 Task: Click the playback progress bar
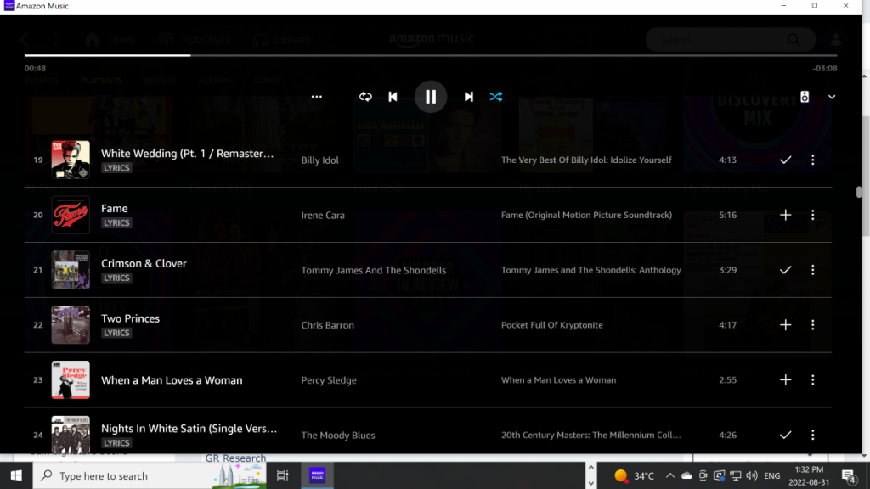click(431, 55)
